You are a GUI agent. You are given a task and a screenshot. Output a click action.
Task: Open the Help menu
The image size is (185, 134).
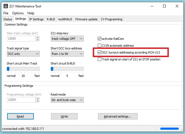tap(31, 13)
